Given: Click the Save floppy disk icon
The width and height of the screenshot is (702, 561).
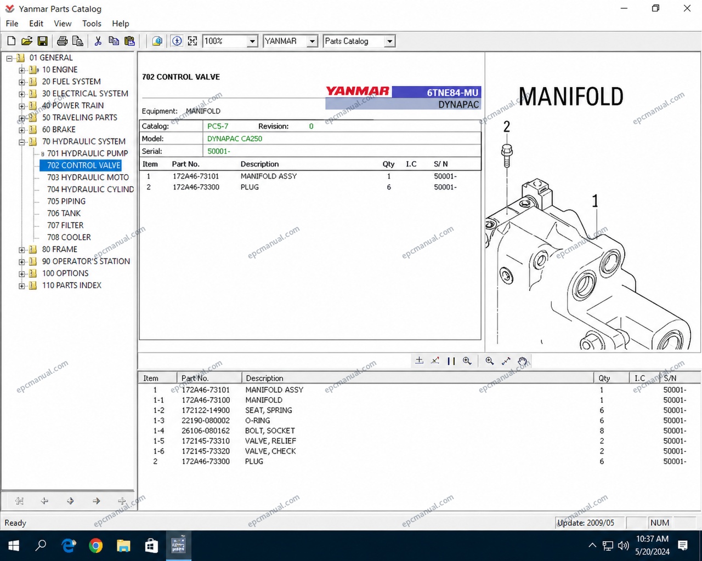Looking at the screenshot, I should click(x=42, y=41).
